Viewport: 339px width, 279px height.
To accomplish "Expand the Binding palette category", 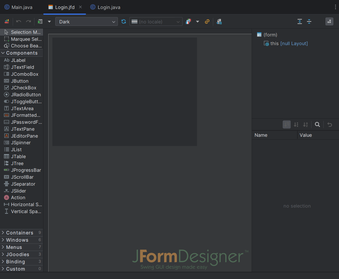I will pos(22,262).
